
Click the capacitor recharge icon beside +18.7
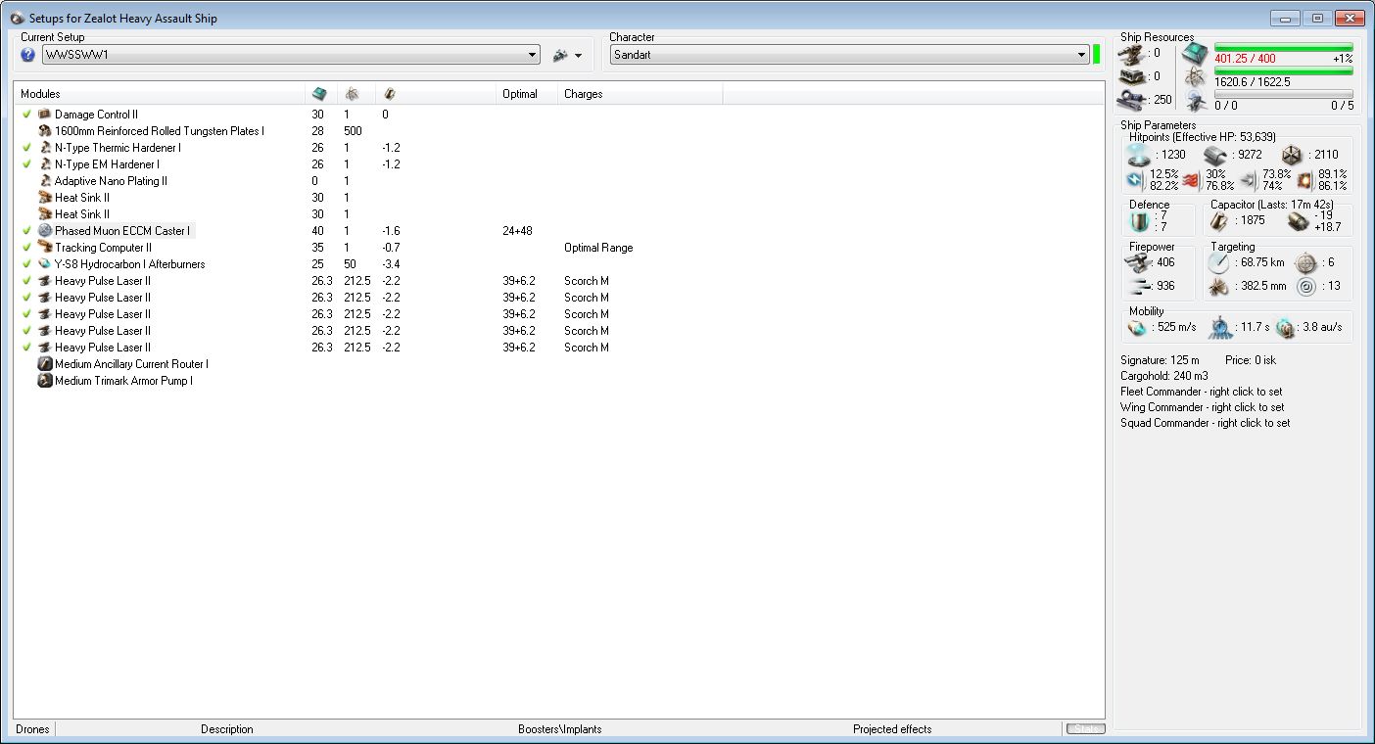tap(1298, 221)
